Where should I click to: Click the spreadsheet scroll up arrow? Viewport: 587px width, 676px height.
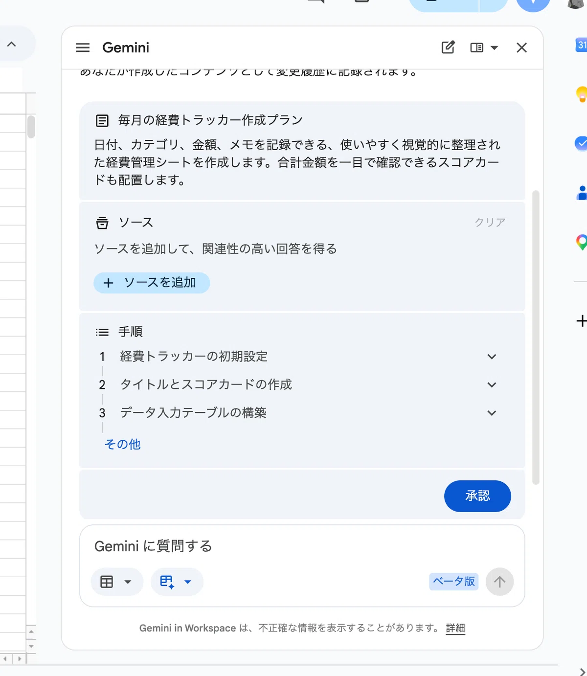pyautogui.click(x=31, y=631)
